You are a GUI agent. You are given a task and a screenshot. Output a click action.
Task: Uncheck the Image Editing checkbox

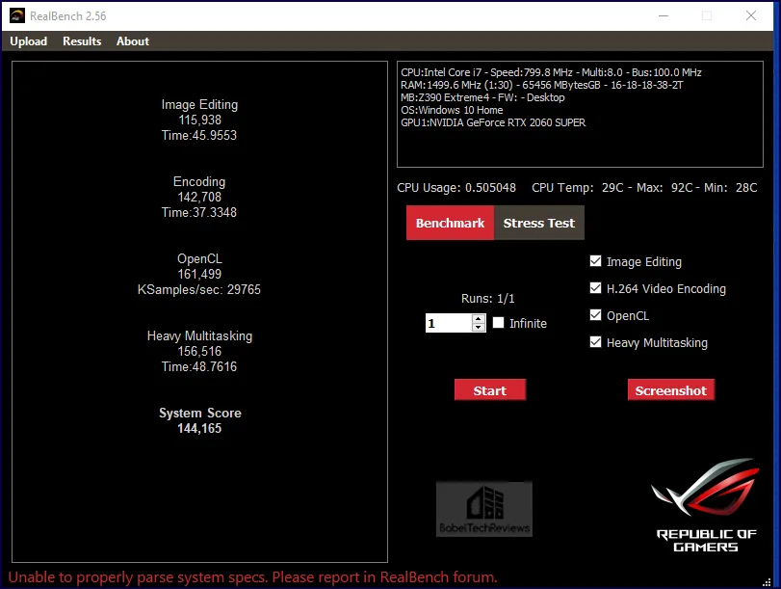(x=595, y=261)
